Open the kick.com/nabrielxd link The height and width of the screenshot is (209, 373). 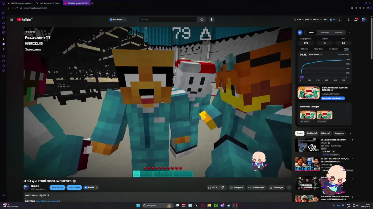(x=47, y=201)
